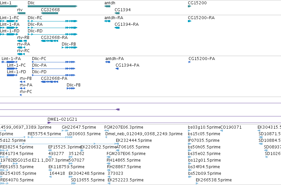The width and height of the screenshot is (281, 185).
Task: Click protein rtv-PA
Action: click(22, 88)
